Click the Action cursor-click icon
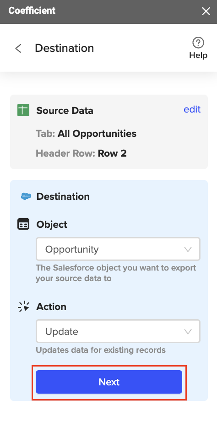Image resolution: width=217 pixels, height=429 pixels. 23,306
